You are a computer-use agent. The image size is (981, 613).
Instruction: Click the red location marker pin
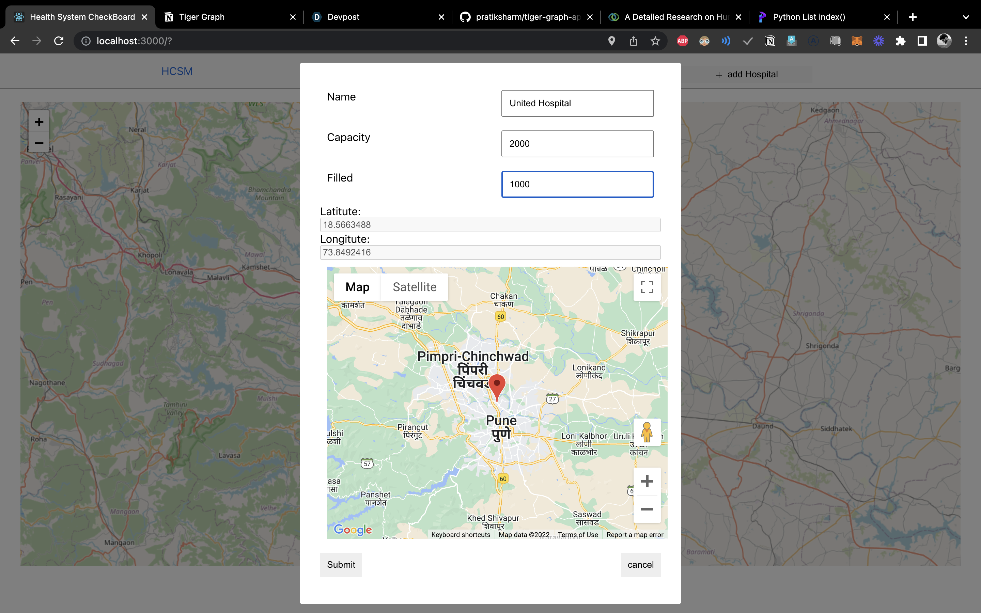click(497, 385)
